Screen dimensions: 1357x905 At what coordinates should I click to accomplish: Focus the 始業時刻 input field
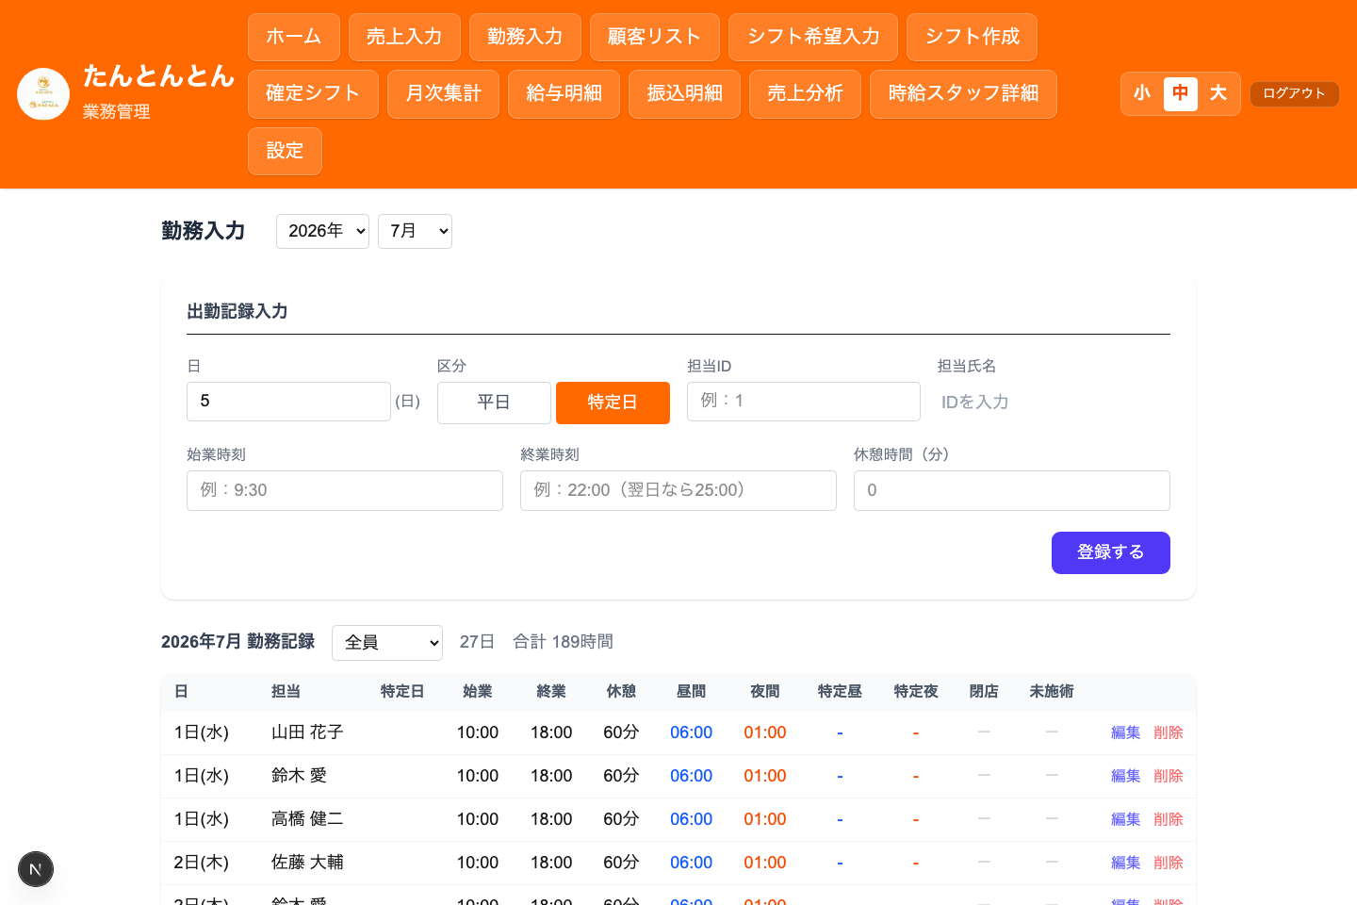pos(345,490)
